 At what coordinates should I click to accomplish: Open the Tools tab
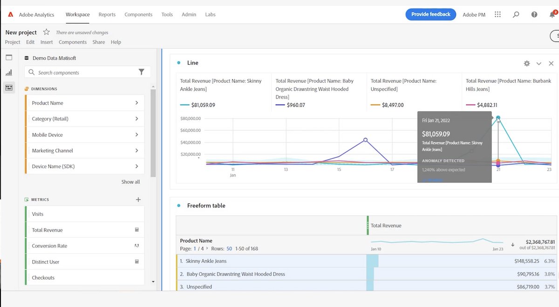[167, 14]
